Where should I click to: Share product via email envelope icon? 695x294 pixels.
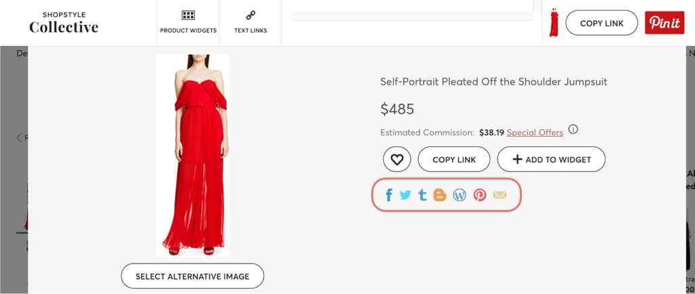tap(500, 195)
